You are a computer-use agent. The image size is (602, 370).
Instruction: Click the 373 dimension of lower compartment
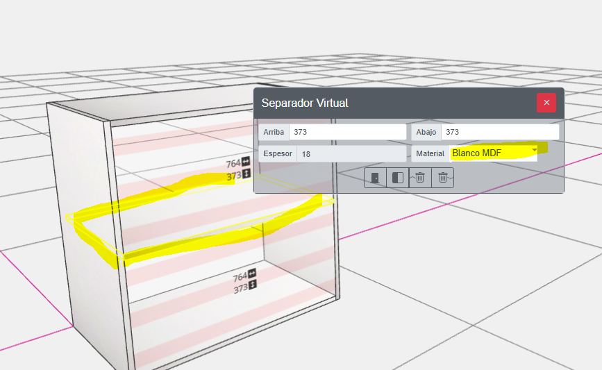pyautogui.click(x=241, y=289)
